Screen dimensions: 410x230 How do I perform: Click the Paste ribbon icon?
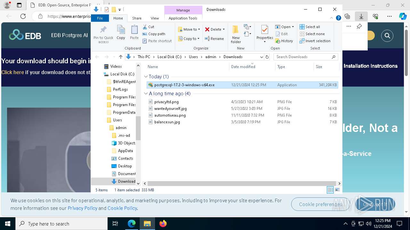(134, 33)
